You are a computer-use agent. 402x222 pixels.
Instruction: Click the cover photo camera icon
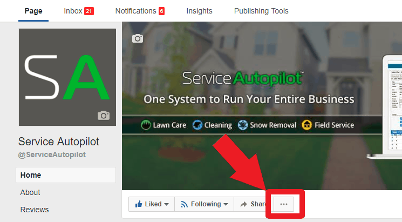[138, 38]
